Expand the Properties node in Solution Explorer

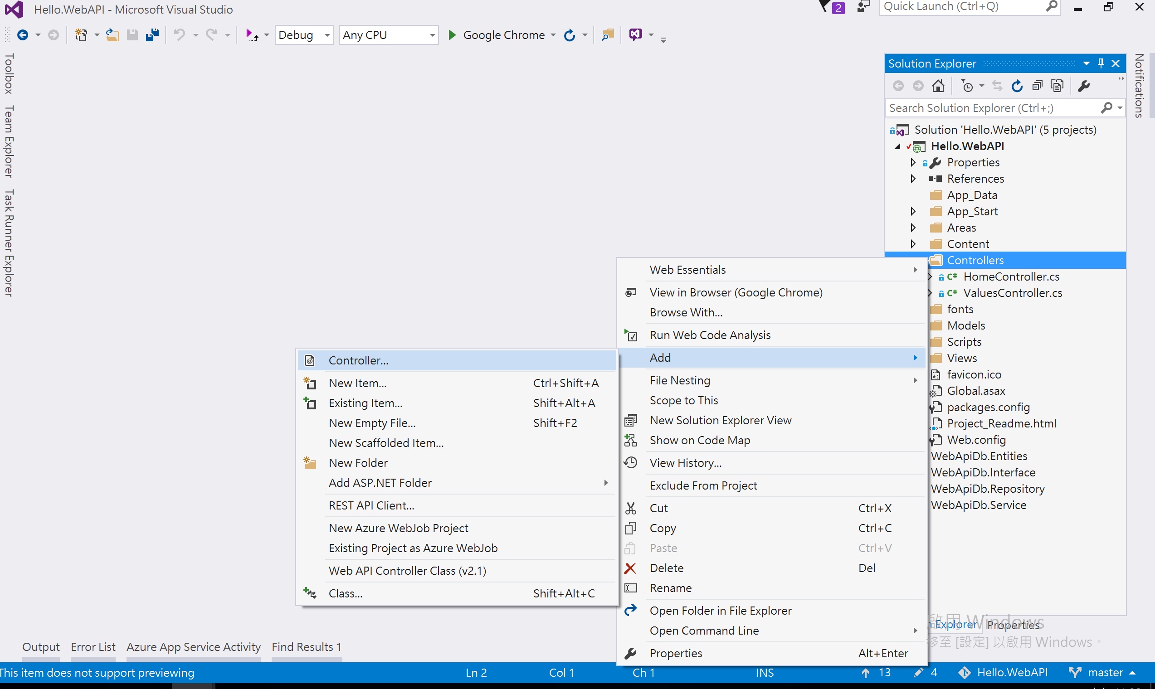pos(912,162)
